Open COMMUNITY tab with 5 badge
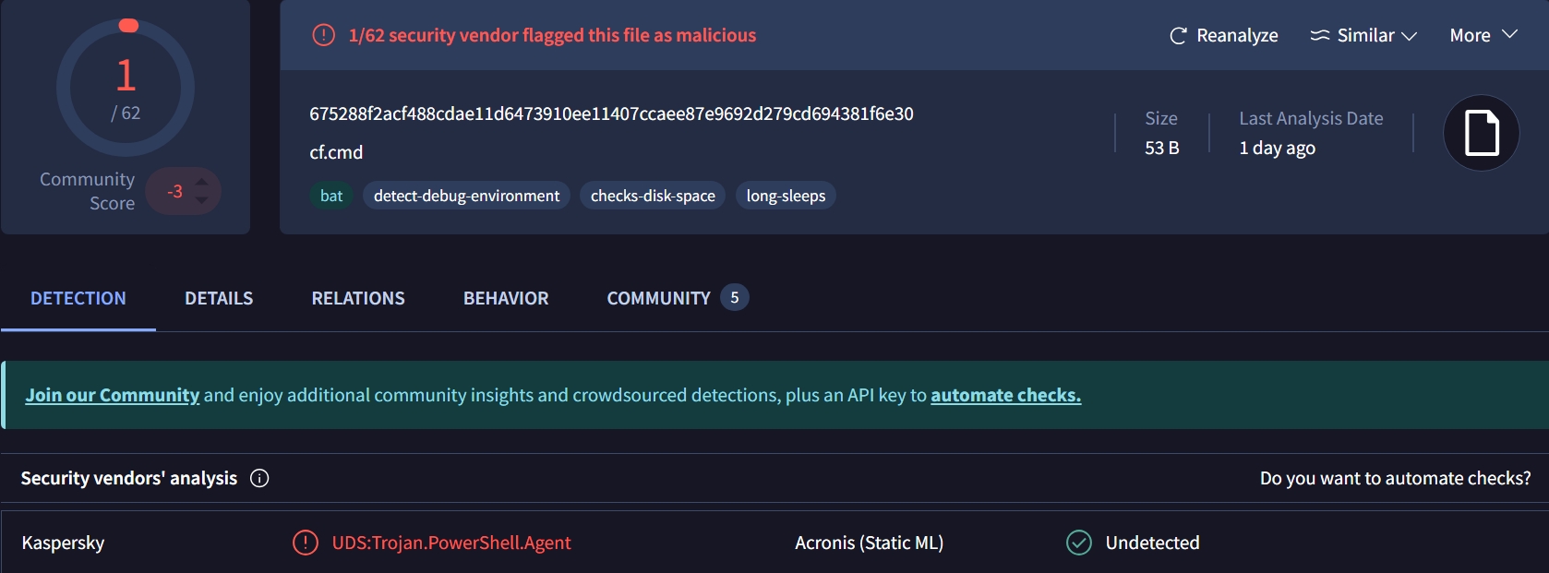 point(678,298)
